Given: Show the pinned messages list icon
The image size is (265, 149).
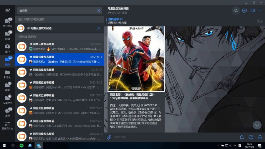Looking at the screenshot, I should [x=260, y=21].
